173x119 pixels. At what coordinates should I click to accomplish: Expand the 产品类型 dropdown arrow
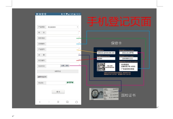coord(77,27)
